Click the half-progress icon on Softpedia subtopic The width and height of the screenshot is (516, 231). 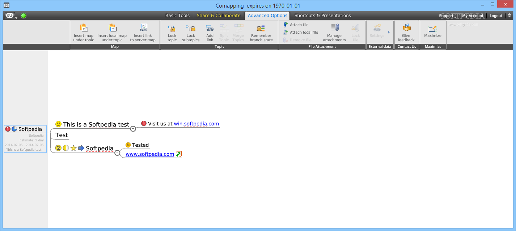click(66, 148)
